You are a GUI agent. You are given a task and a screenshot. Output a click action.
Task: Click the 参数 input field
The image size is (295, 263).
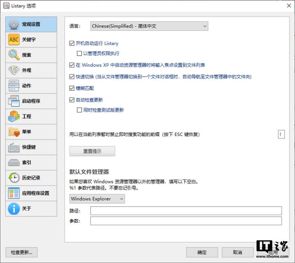(x=186, y=221)
